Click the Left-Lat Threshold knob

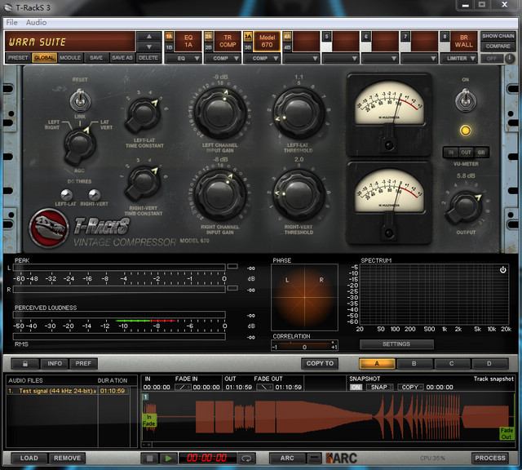[x=299, y=113]
